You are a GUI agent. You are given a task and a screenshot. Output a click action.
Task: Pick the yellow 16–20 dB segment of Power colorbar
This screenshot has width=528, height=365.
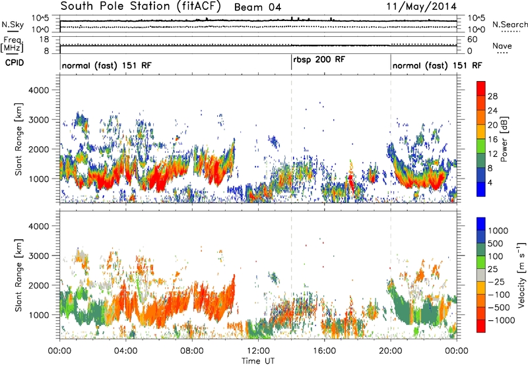click(481, 131)
